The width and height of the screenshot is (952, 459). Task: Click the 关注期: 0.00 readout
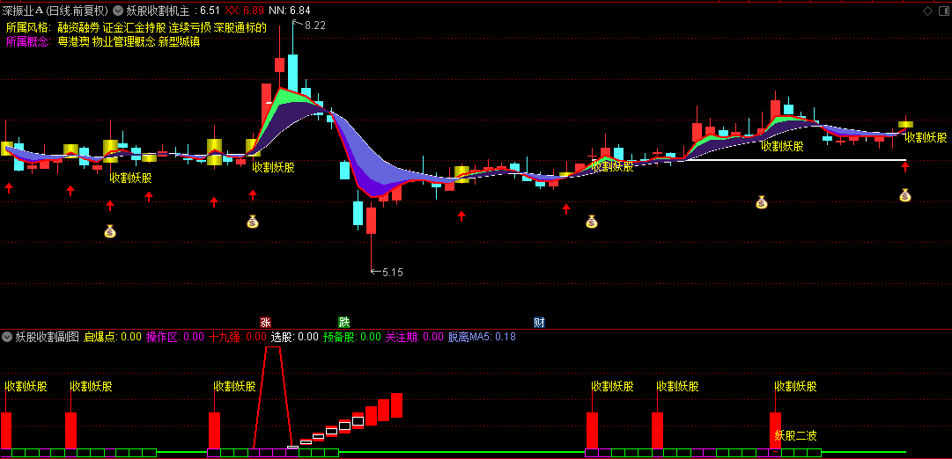415,337
